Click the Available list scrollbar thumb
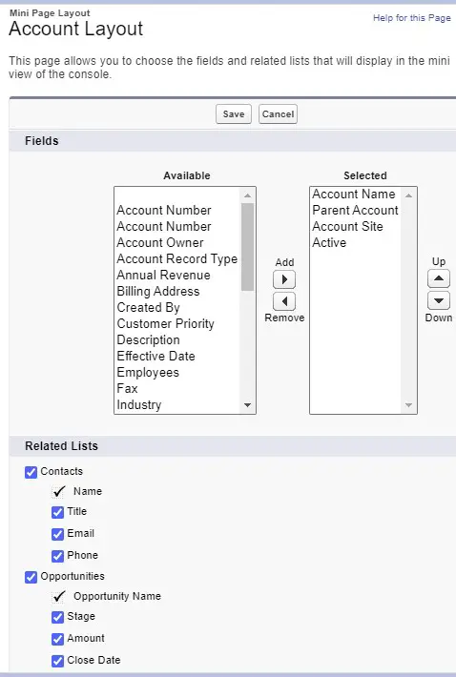This screenshot has height=677, width=456. (247, 247)
